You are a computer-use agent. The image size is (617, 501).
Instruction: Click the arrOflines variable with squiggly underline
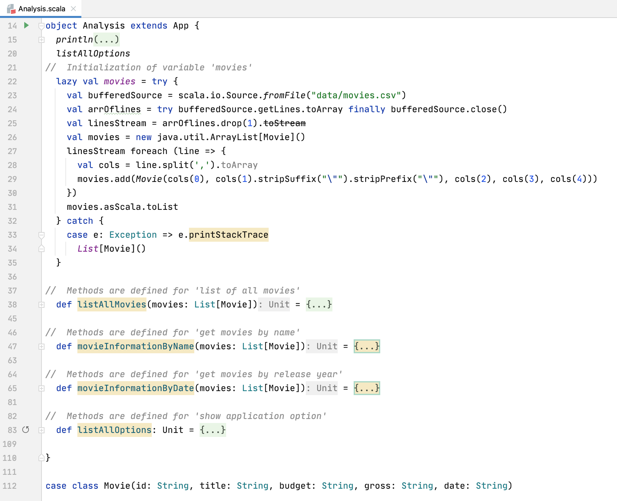tap(114, 109)
